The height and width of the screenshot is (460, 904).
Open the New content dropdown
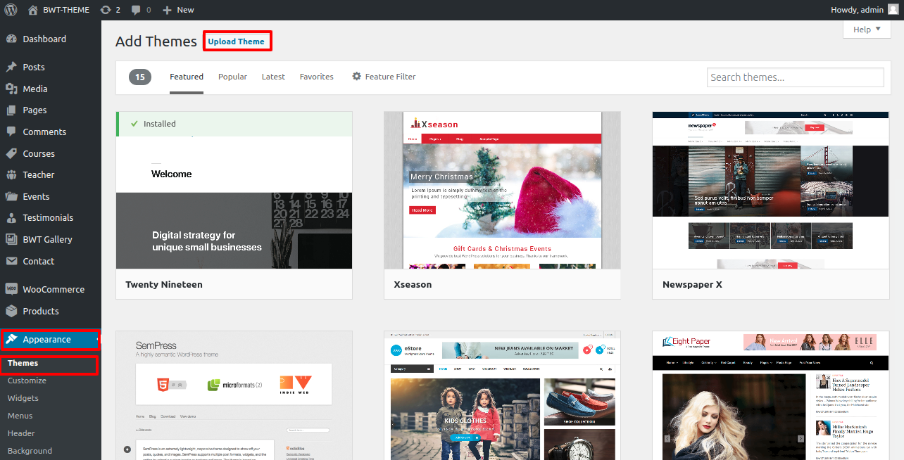(x=178, y=10)
